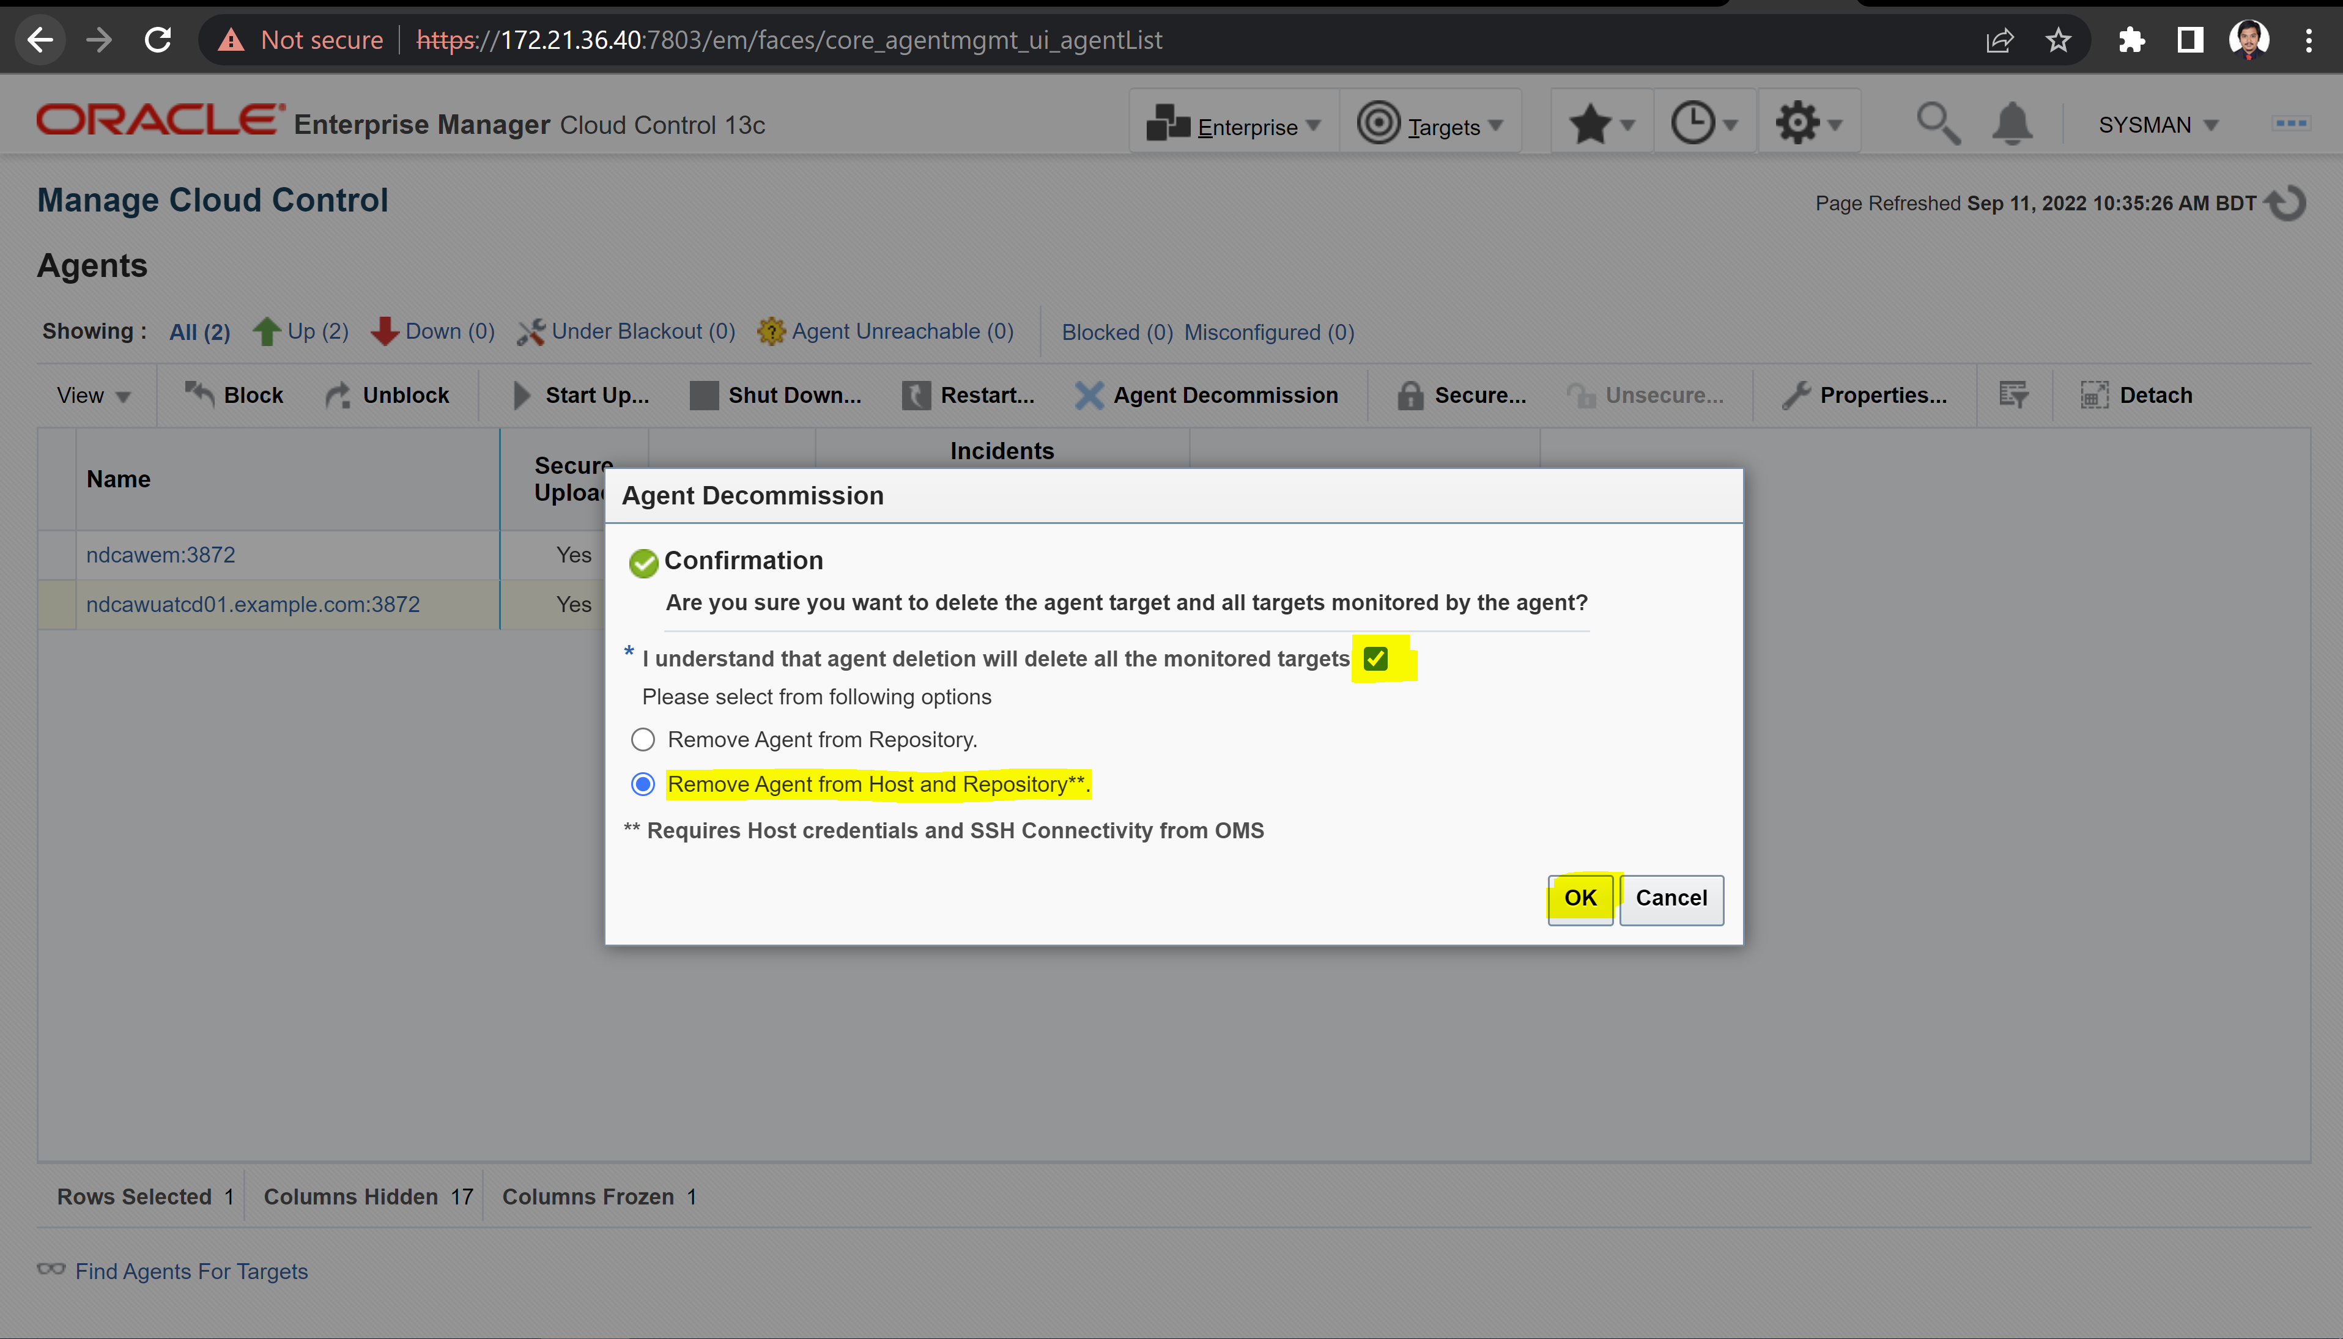The height and width of the screenshot is (1339, 2343).
Task: Open the Chrome profile avatar
Action: coord(2249,40)
